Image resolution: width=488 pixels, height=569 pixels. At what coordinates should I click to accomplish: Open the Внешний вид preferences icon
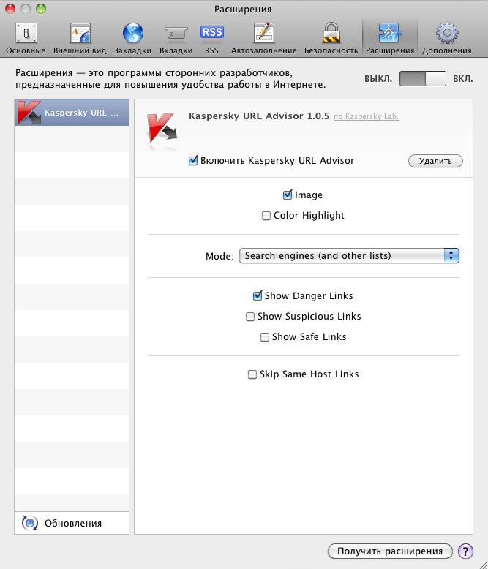pyautogui.click(x=80, y=33)
